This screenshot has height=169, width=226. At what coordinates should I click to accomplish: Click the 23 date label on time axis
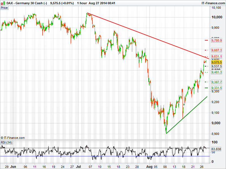pos(128,167)
